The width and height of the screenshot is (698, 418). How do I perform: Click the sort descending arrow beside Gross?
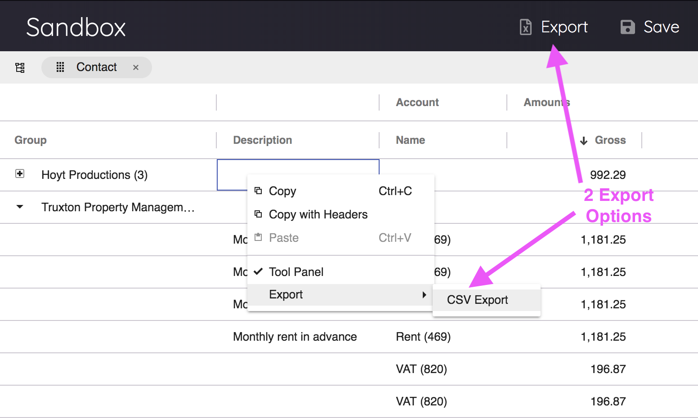(584, 141)
